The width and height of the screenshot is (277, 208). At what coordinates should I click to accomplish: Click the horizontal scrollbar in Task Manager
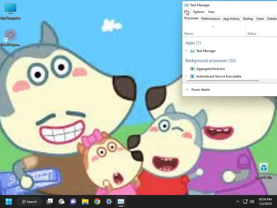click(223, 81)
